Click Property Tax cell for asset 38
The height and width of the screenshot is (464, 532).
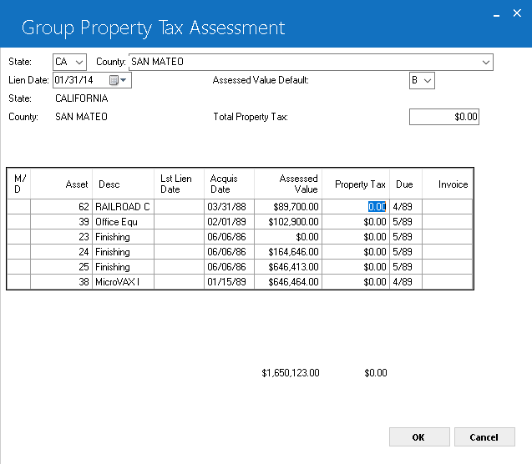click(x=356, y=282)
